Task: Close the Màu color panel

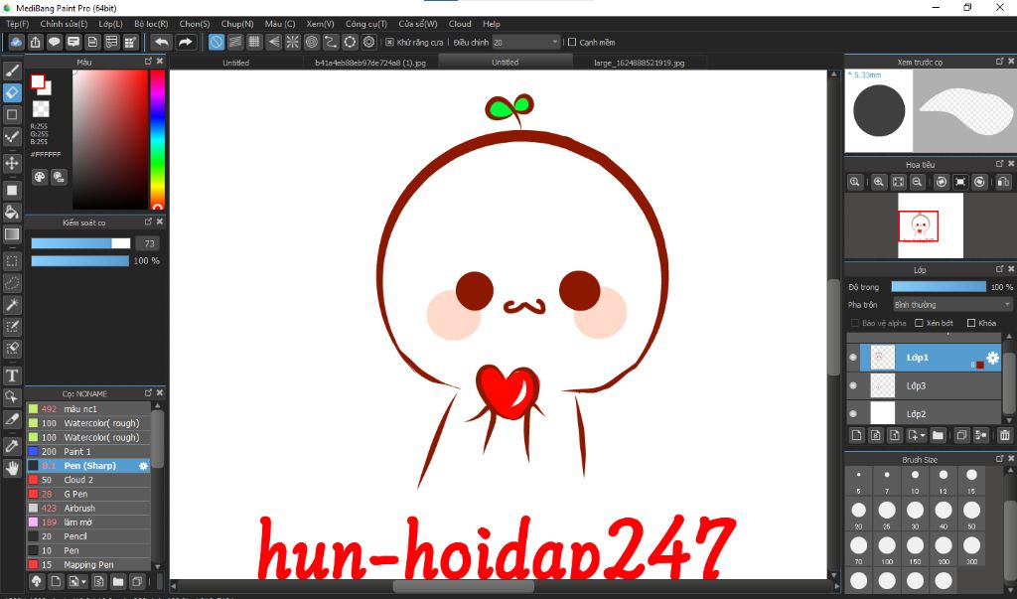Action: click(160, 61)
